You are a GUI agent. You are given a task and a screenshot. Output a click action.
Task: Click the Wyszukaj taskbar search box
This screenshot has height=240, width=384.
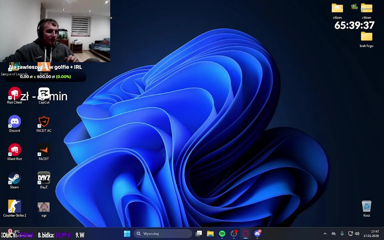click(163, 234)
